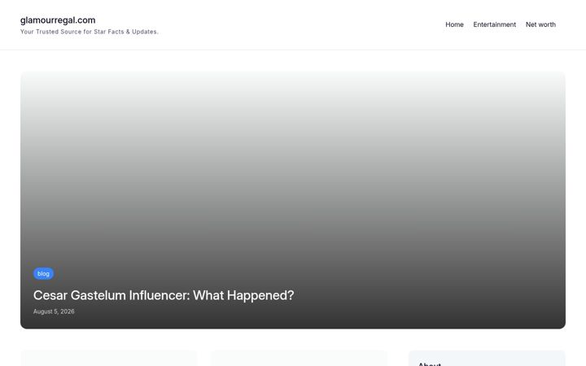Open the Entertainment menu item
This screenshot has height=366, width=586.
[495, 24]
